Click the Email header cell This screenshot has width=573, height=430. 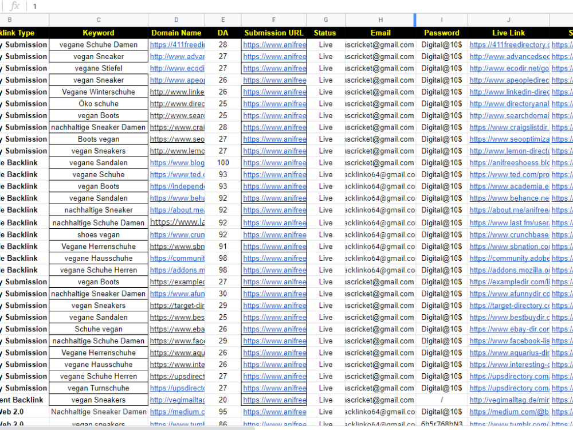pyautogui.click(x=380, y=33)
